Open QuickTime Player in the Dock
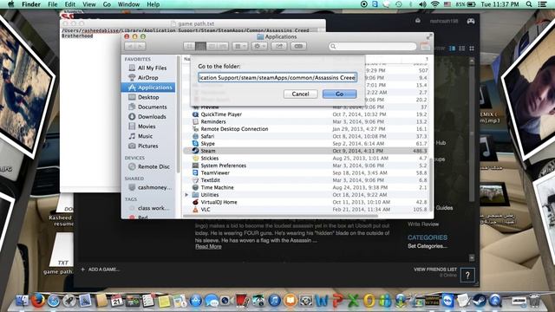This screenshot has width=555, height=312. 495,301
